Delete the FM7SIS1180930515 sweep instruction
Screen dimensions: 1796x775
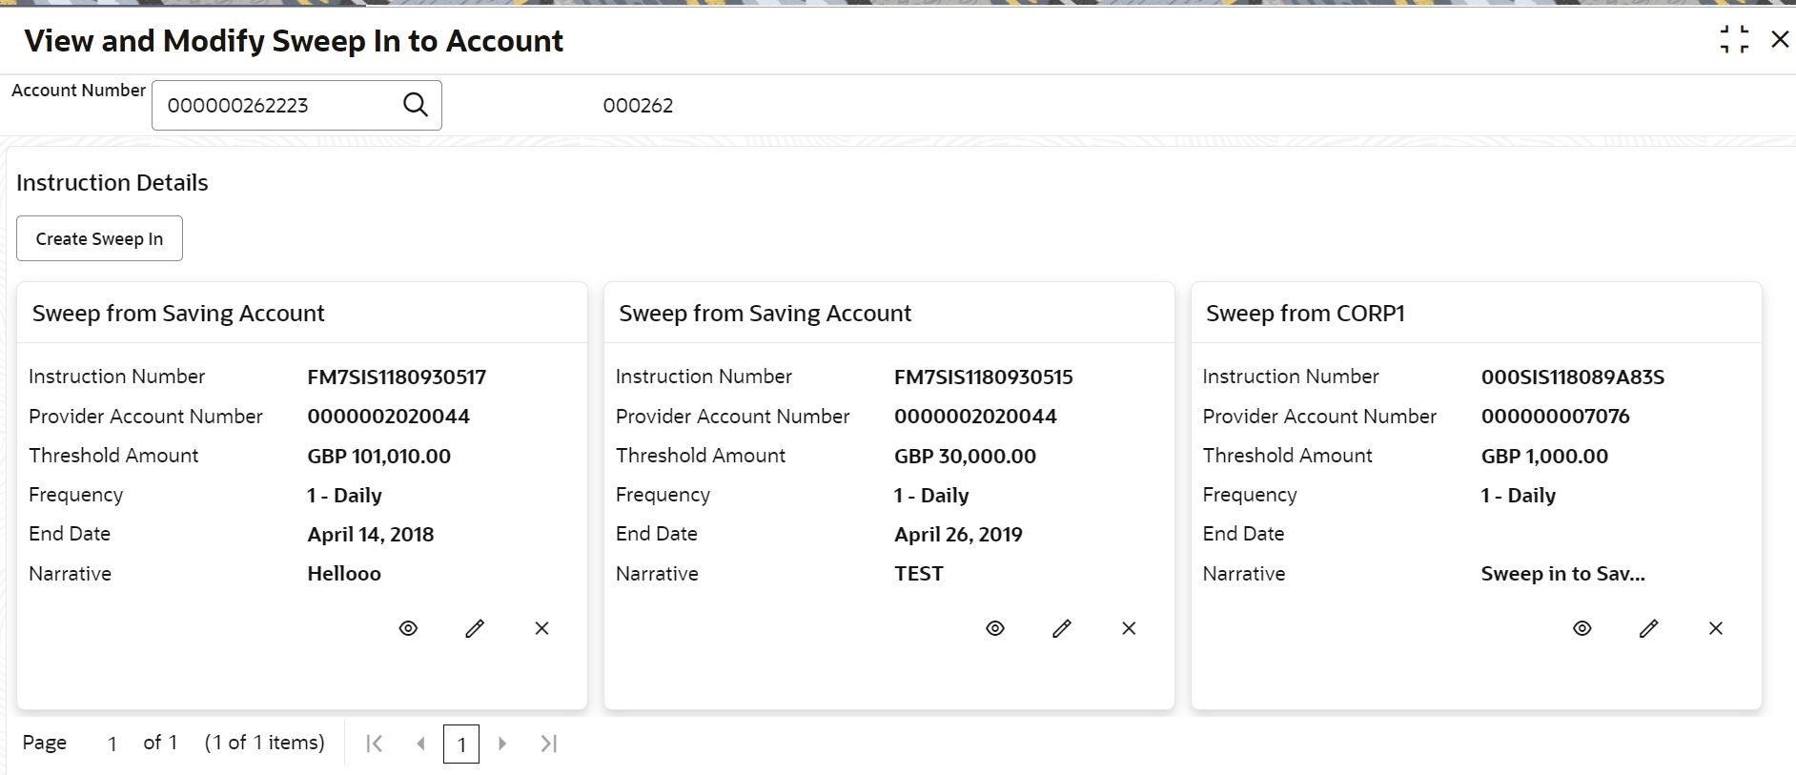pos(1129,628)
